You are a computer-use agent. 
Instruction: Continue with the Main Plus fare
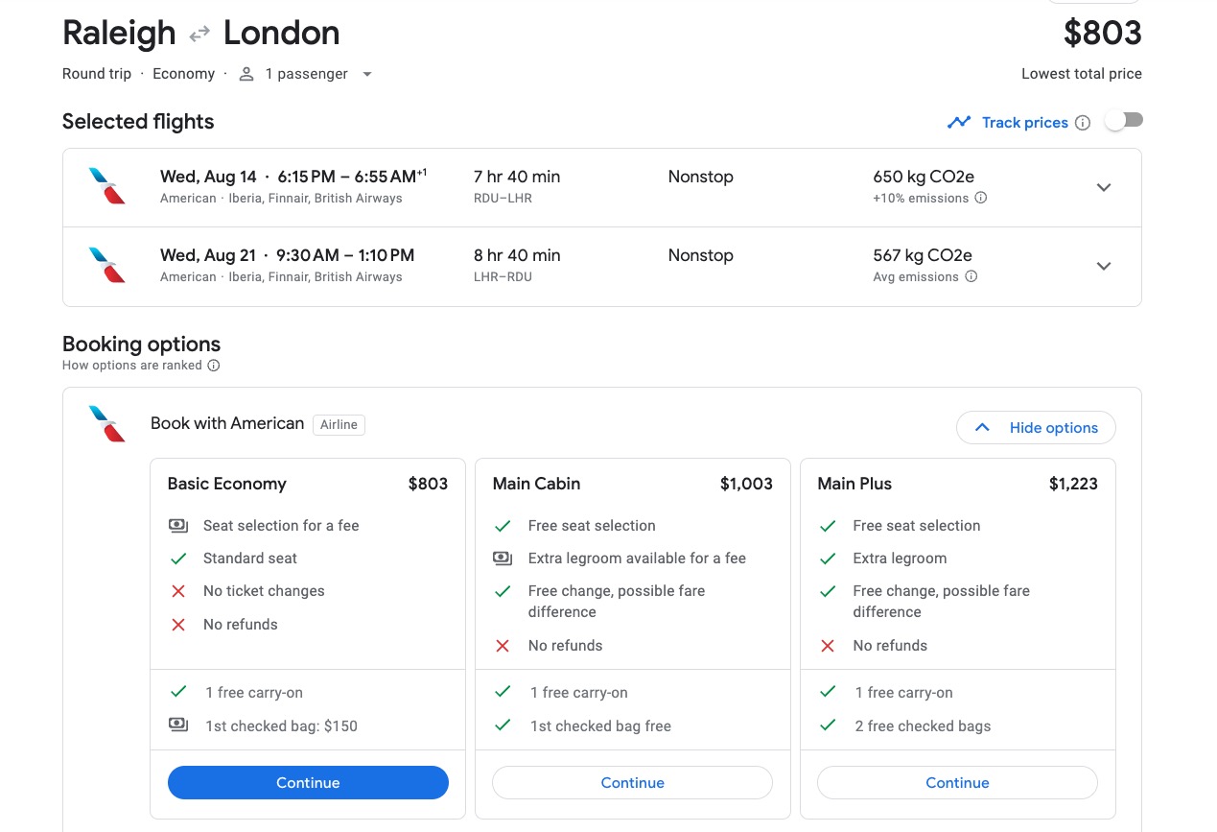(x=957, y=782)
